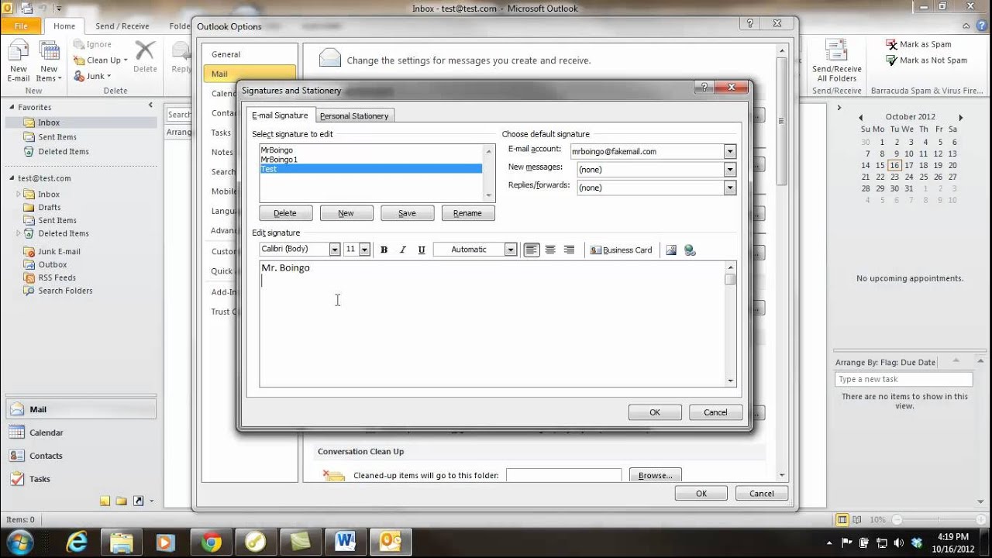
Task: Open E-mail account dropdown
Action: coord(729,151)
